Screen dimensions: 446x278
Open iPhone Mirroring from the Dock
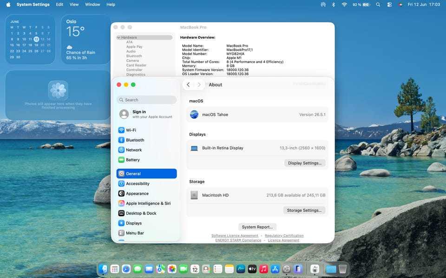(x=298, y=269)
